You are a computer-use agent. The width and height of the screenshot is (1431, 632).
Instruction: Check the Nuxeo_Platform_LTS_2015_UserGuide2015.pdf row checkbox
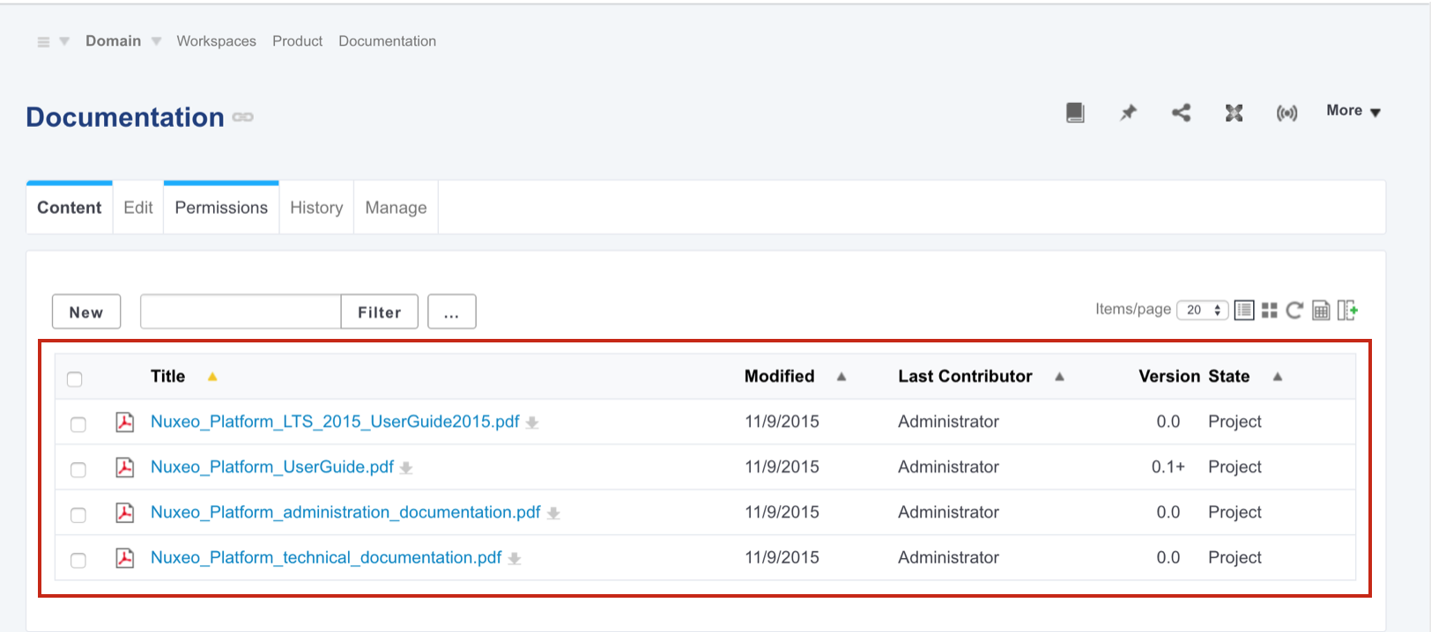tap(78, 424)
